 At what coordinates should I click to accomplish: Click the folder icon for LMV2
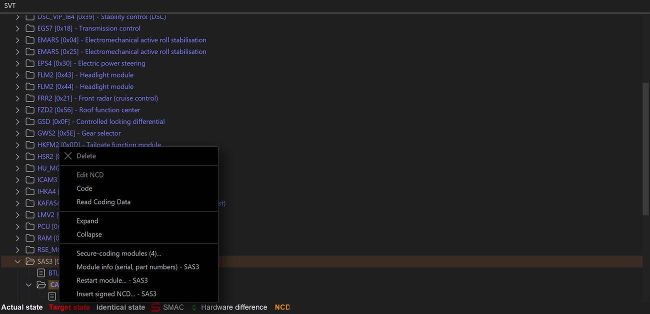pyautogui.click(x=30, y=215)
